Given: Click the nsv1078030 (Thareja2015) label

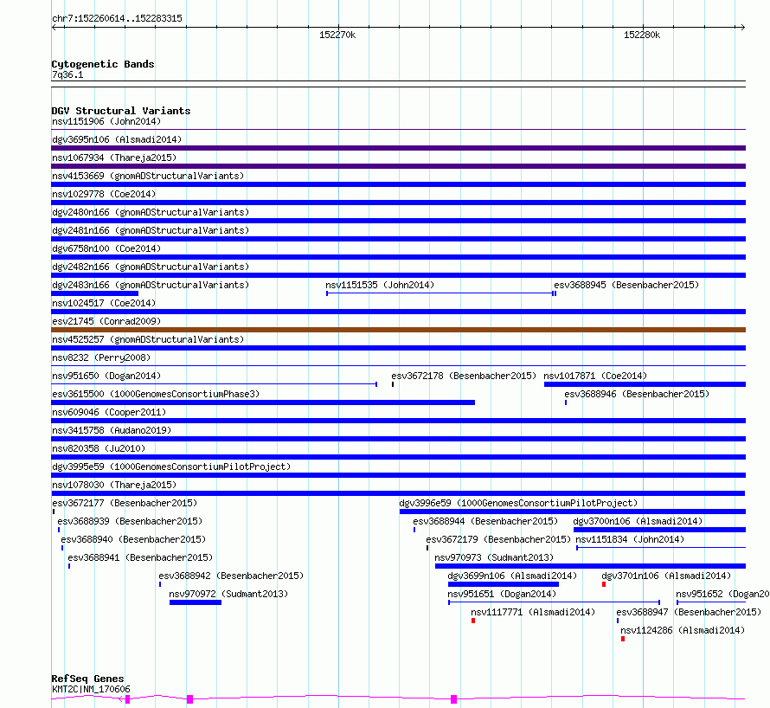Looking at the screenshot, I should click(x=114, y=485).
